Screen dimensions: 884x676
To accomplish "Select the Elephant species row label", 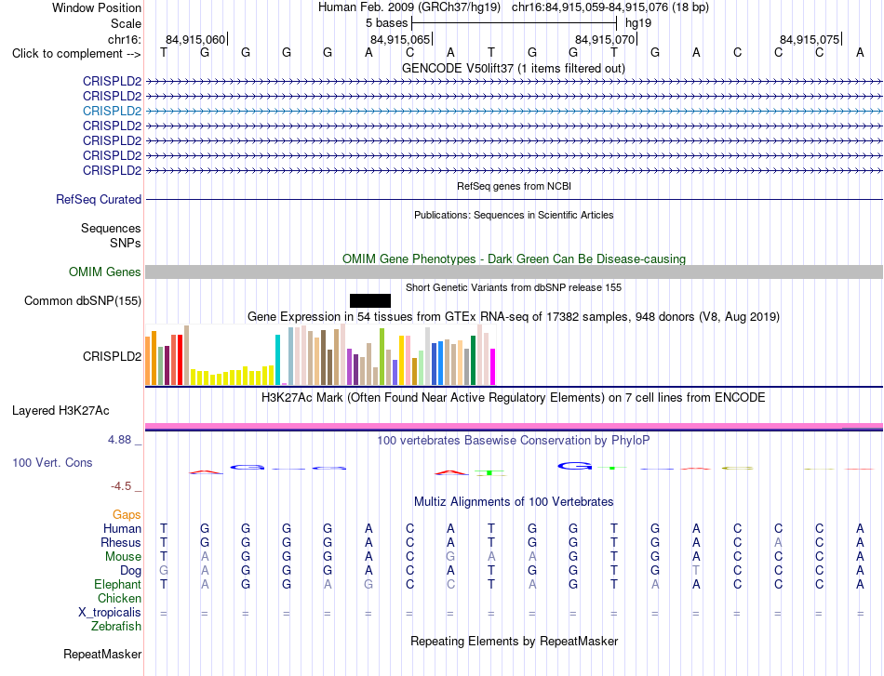I will coord(117,584).
